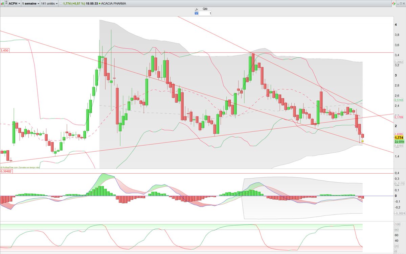Click the 100 level on stochastic axis
The image size is (406, 254).
397,224
